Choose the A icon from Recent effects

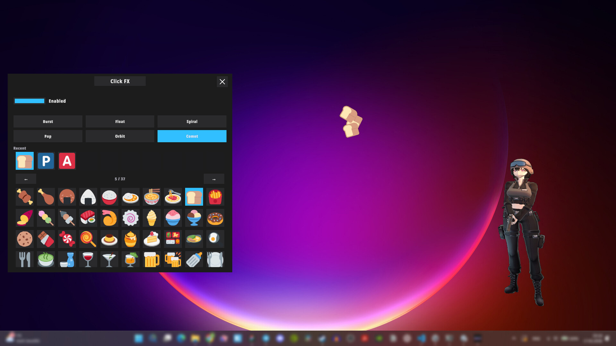pos(67,161)
